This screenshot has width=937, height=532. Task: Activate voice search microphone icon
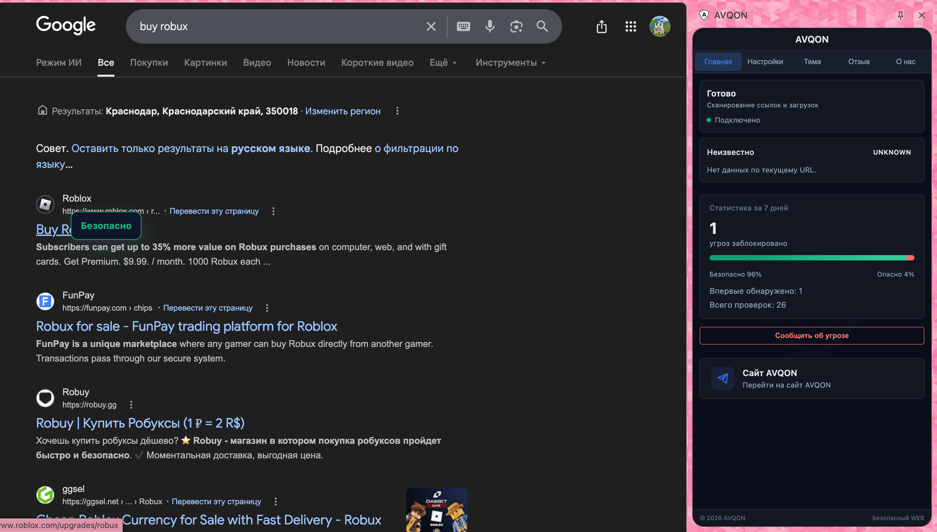(x=490, y=26)
